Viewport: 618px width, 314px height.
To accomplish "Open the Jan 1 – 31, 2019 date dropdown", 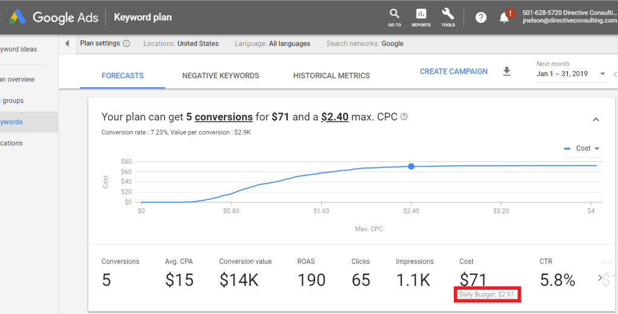I will coord(571,74).
